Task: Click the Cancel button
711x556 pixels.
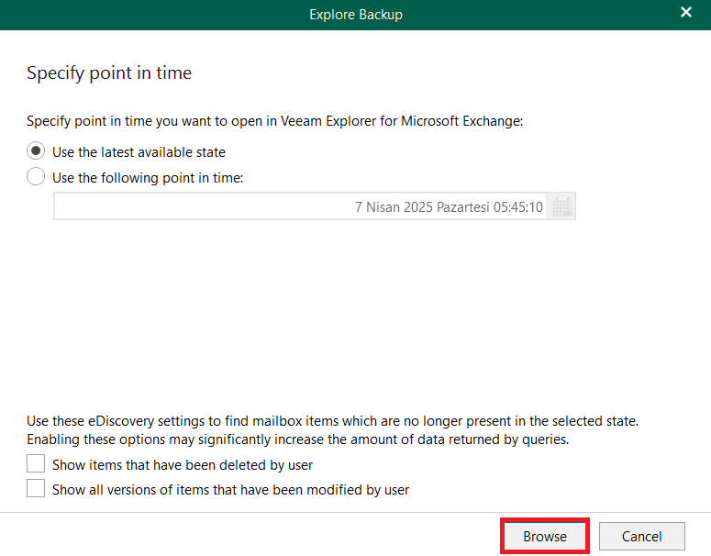Action: pos(641,536)
